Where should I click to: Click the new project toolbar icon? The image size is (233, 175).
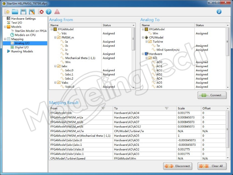click(x=7, y=12)
